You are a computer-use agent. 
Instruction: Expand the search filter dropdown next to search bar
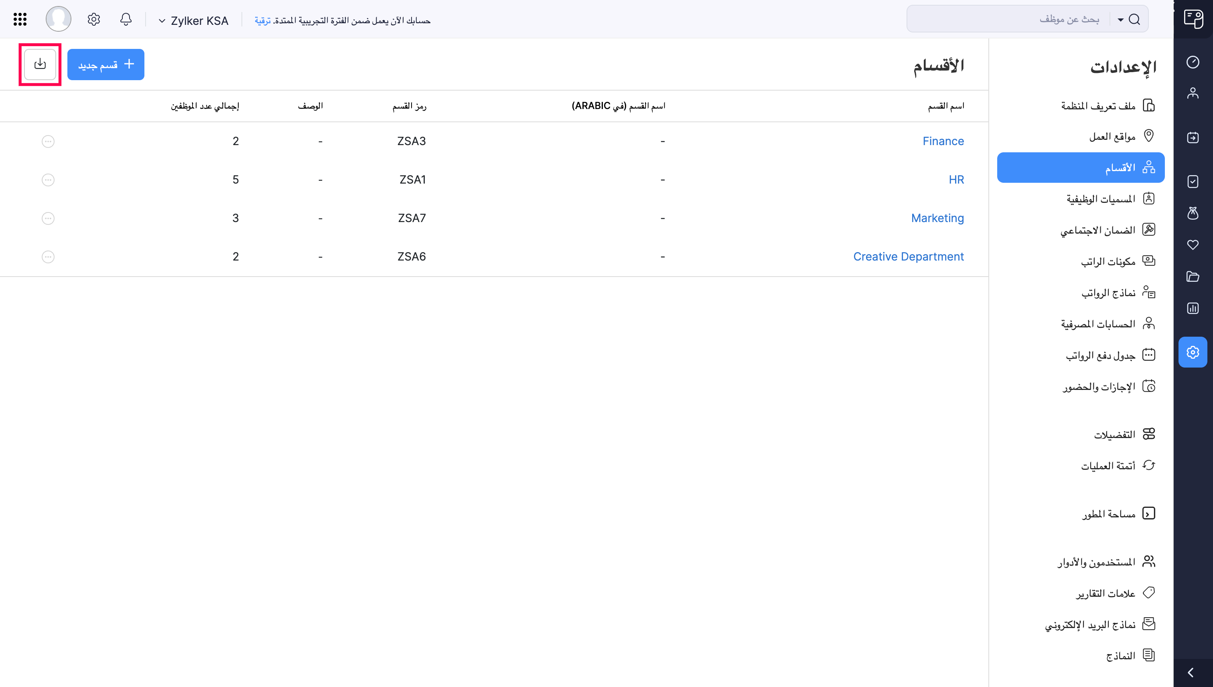tap(1120, 20)
